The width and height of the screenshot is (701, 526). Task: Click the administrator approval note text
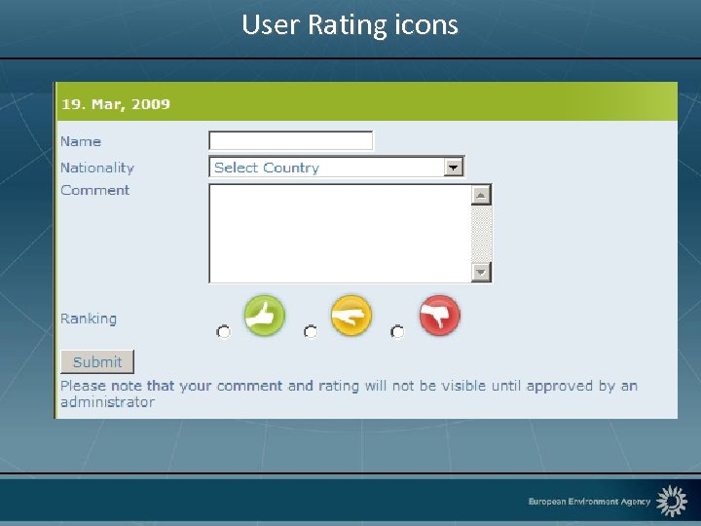pos(349,394)
